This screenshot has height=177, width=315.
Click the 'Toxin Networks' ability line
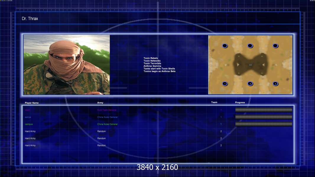[x=152, y=61]
